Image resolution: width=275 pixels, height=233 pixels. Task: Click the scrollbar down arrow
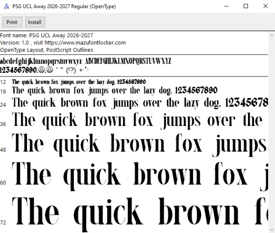(x=272, y=230)
